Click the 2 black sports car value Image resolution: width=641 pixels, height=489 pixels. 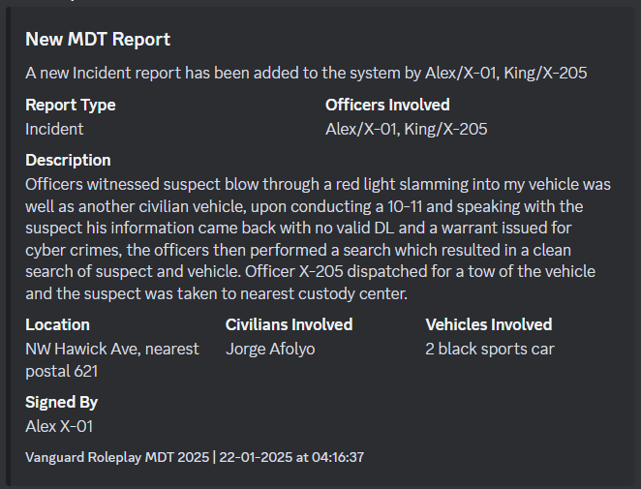coord(490,350)
